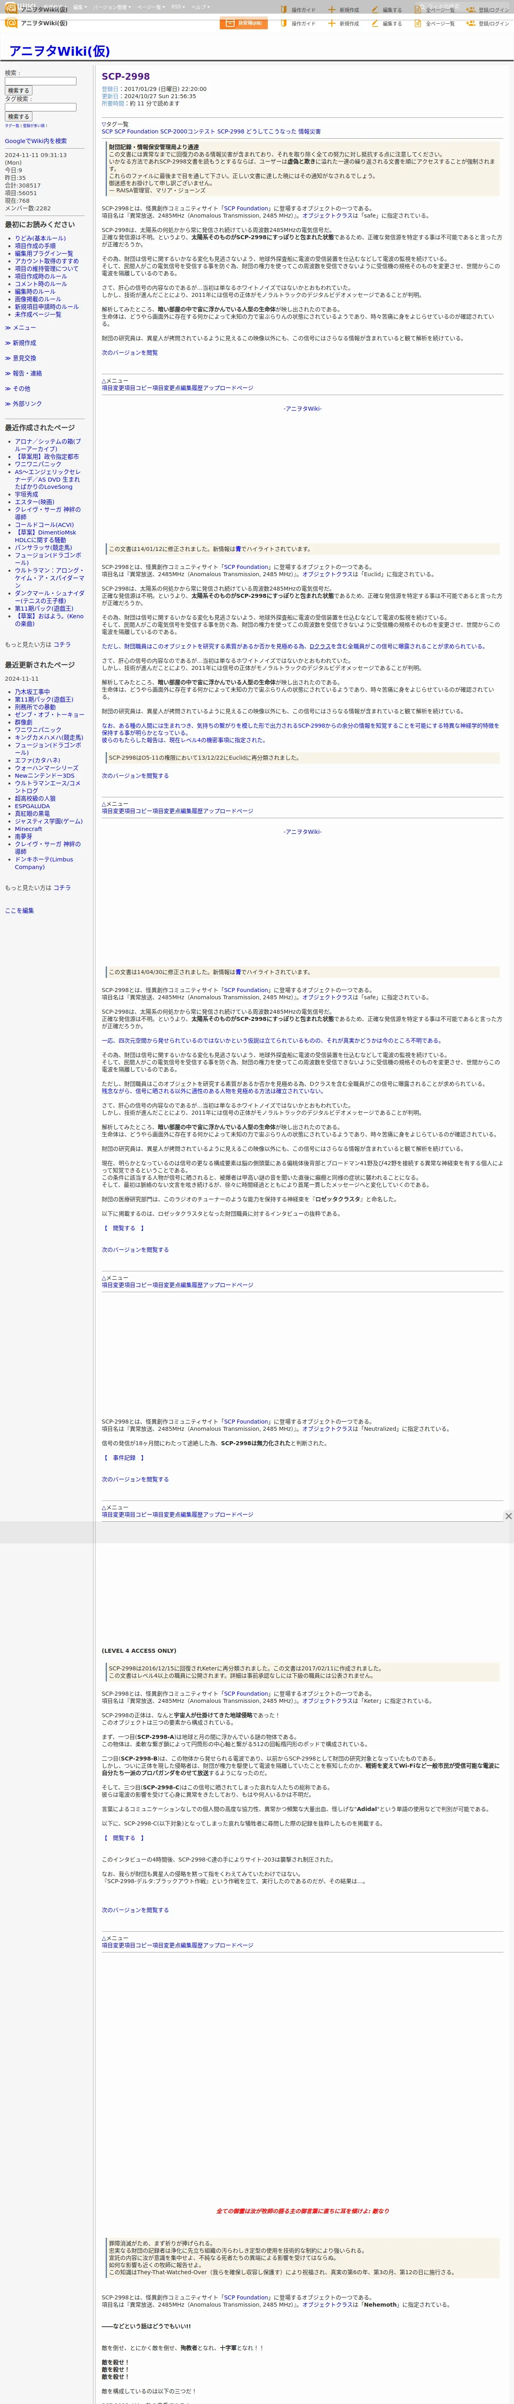Open アカウント取得のすすめ sidebar link
Viewport: 514px width, 2404px height.
(x=47, y=260)
